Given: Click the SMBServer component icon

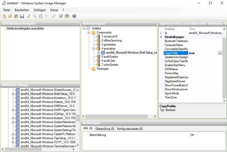Looking at the screenshot, I should [18, 106].
